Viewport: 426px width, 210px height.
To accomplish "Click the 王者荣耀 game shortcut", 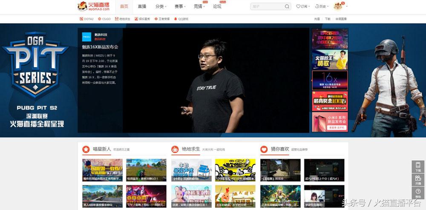I will 161,19.
